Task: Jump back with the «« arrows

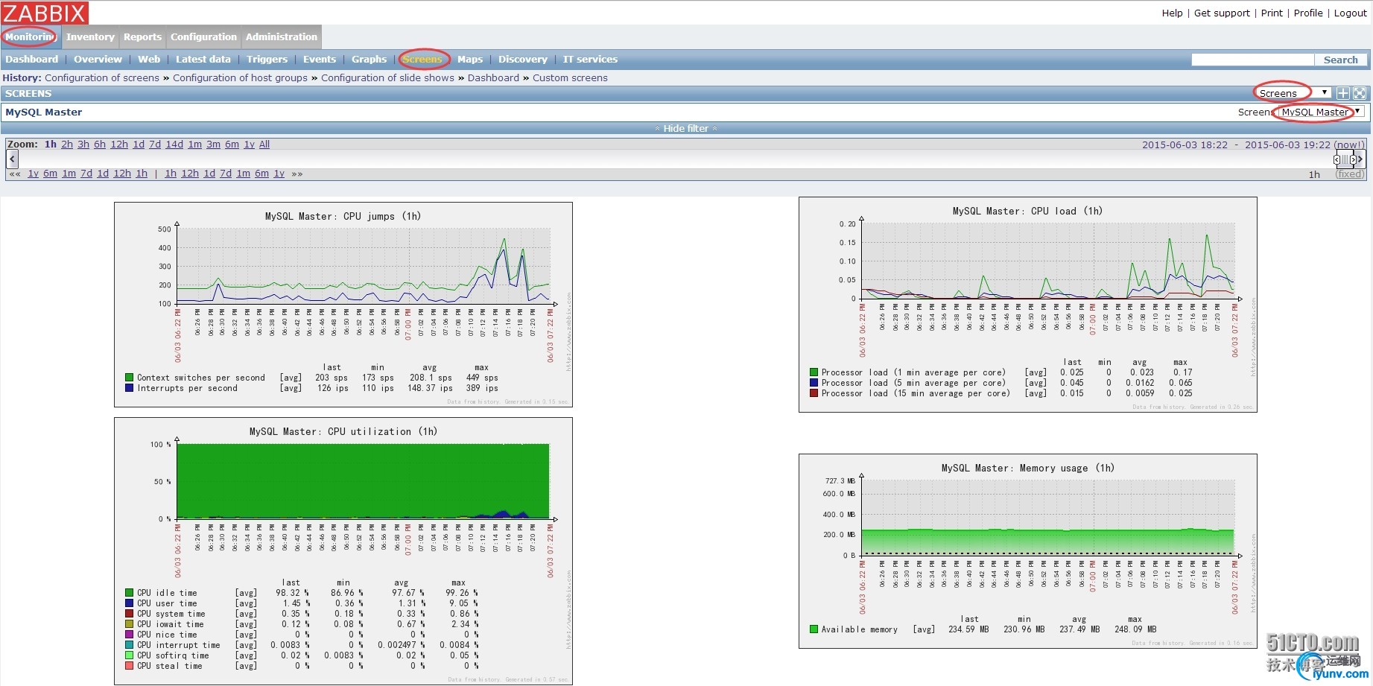Action: point(15,174)
